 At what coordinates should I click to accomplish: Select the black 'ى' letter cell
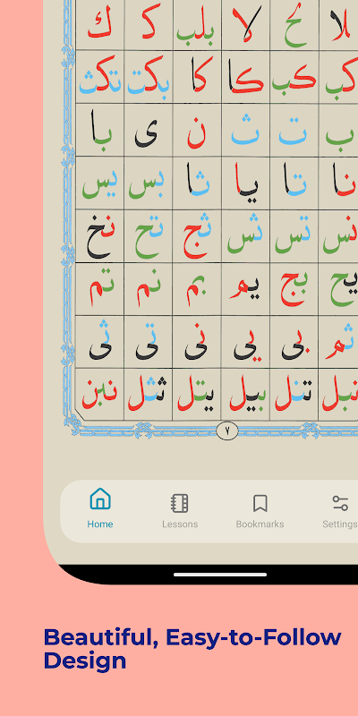[148, 130]
